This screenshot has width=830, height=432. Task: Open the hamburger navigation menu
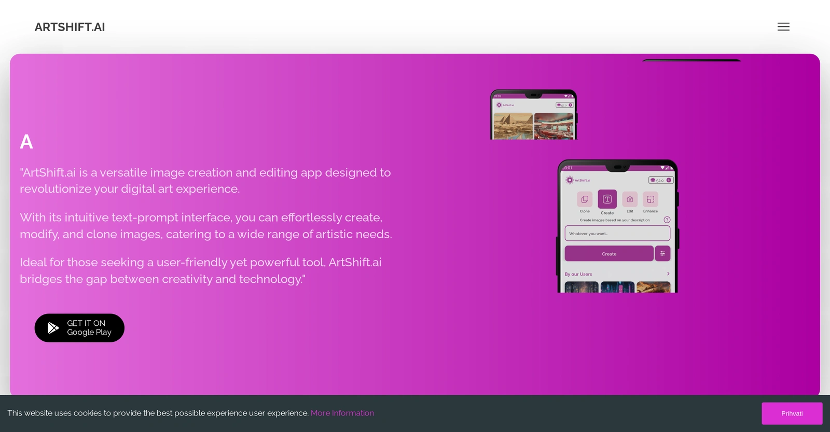(x=783, y=27)
